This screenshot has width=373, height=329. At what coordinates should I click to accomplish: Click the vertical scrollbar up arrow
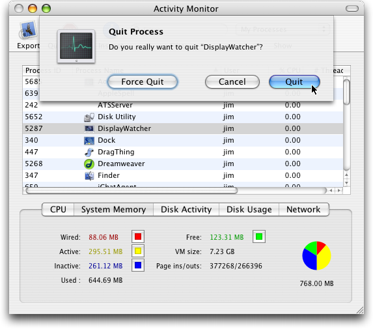(346, 175)
